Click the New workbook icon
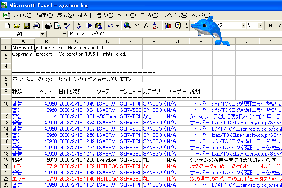 coord(7,26)
